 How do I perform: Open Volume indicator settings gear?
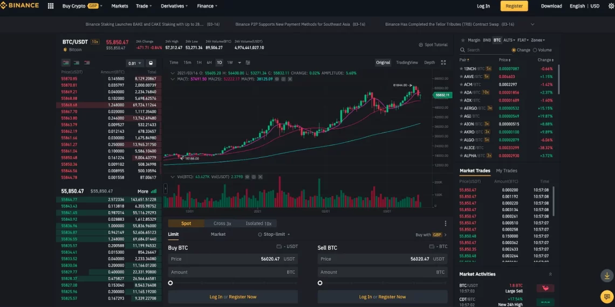[254, 177]
